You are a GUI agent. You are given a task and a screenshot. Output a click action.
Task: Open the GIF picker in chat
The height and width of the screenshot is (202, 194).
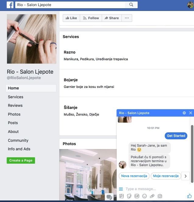(x=137, y=196)
